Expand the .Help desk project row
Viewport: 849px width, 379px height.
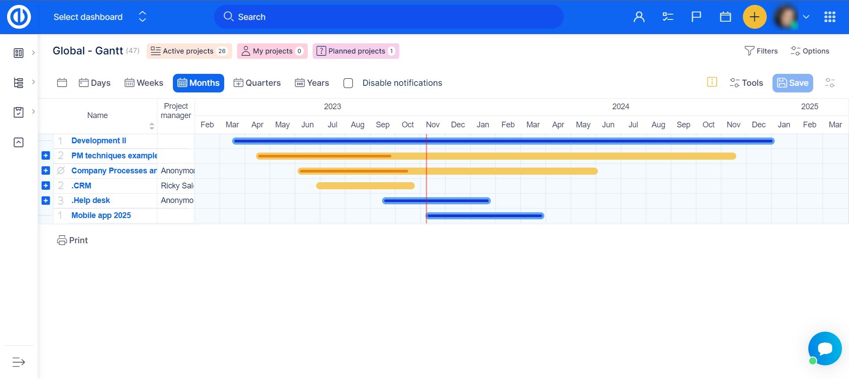(x=46, y=200)
